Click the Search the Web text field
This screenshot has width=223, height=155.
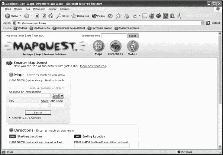click(114, 36)
